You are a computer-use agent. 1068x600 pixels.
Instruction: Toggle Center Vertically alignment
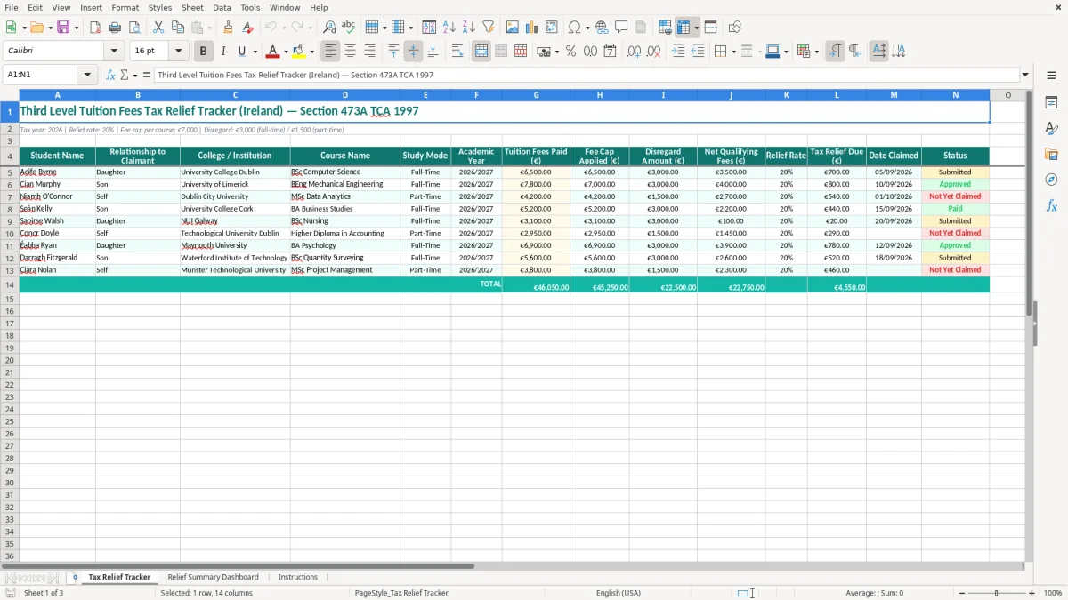[x=413, y=52]
